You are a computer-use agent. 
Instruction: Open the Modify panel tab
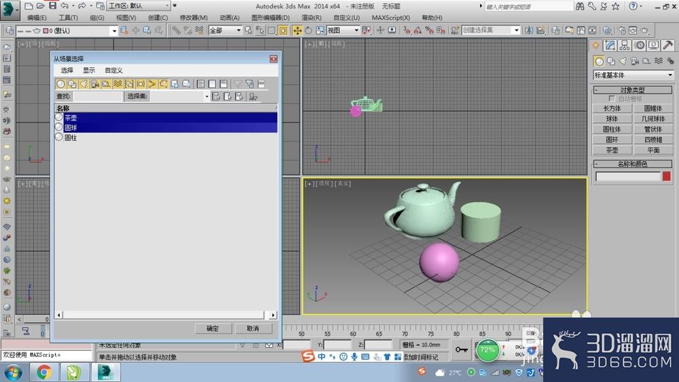610,45
